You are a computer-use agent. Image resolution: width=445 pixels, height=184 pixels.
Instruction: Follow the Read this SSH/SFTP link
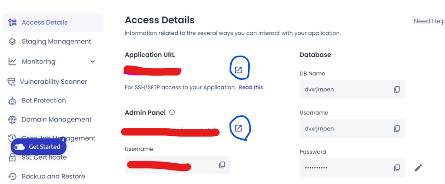(251, 87)
